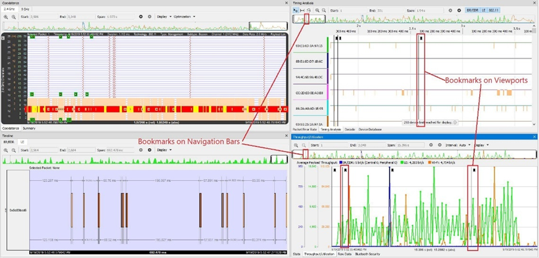Close the Timing Analysis panel
Viewport: 539px width, 258px height.
click(535, 2)
